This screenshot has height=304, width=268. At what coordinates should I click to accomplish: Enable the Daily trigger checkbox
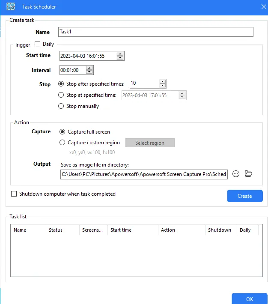37,45
